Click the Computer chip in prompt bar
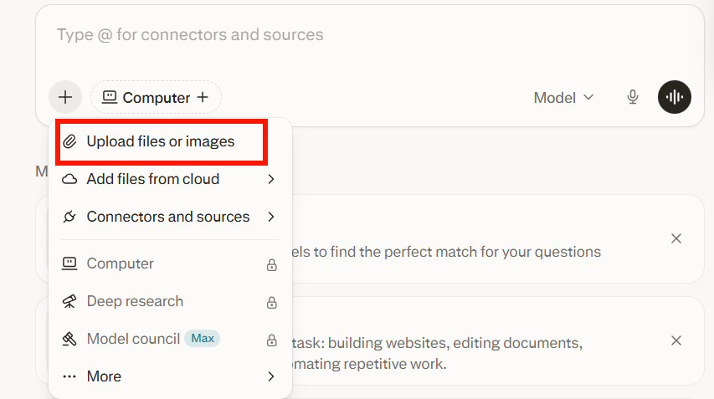The width and height of the screenshot is (714, 399). tap(156, 97)
